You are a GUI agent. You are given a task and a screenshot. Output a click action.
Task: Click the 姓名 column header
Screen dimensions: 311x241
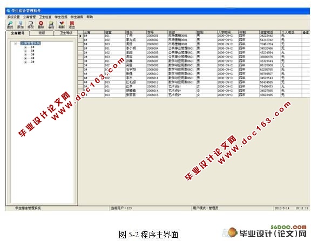[x=136, y=32]
